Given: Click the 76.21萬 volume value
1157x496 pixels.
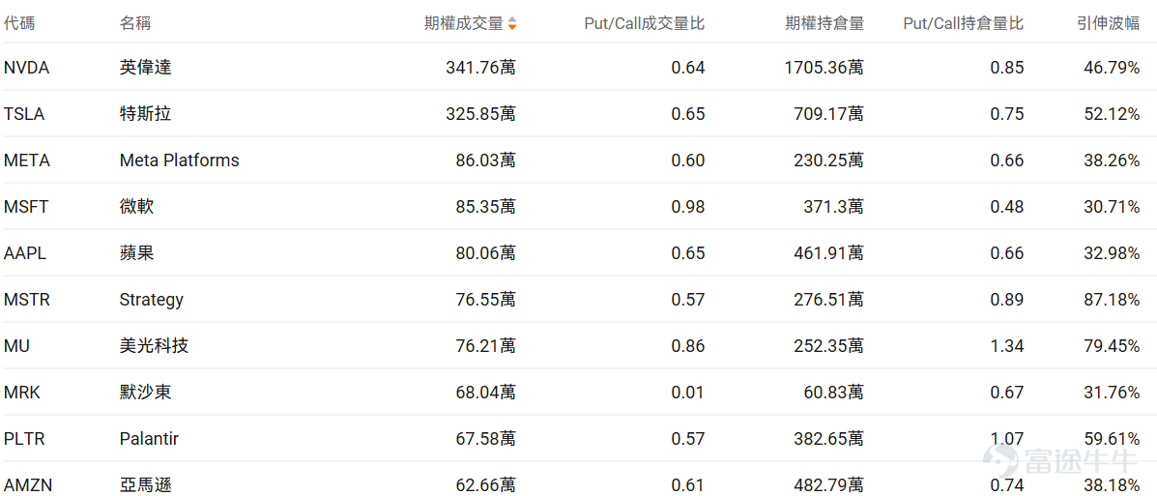Looking at the screenshot, I should coord(485,346).
